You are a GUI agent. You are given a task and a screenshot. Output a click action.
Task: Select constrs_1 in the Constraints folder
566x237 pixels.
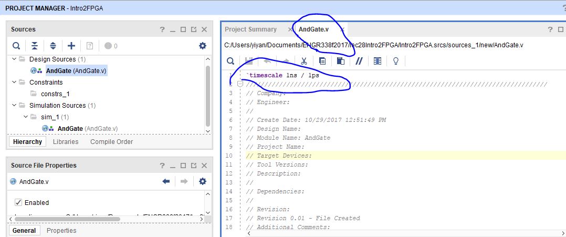click(x=55, y=94)
